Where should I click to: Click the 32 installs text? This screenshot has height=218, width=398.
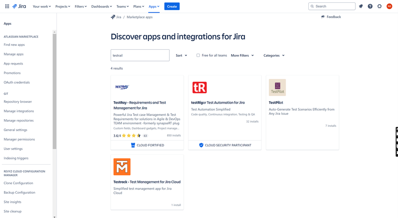[x=252, y=122]
